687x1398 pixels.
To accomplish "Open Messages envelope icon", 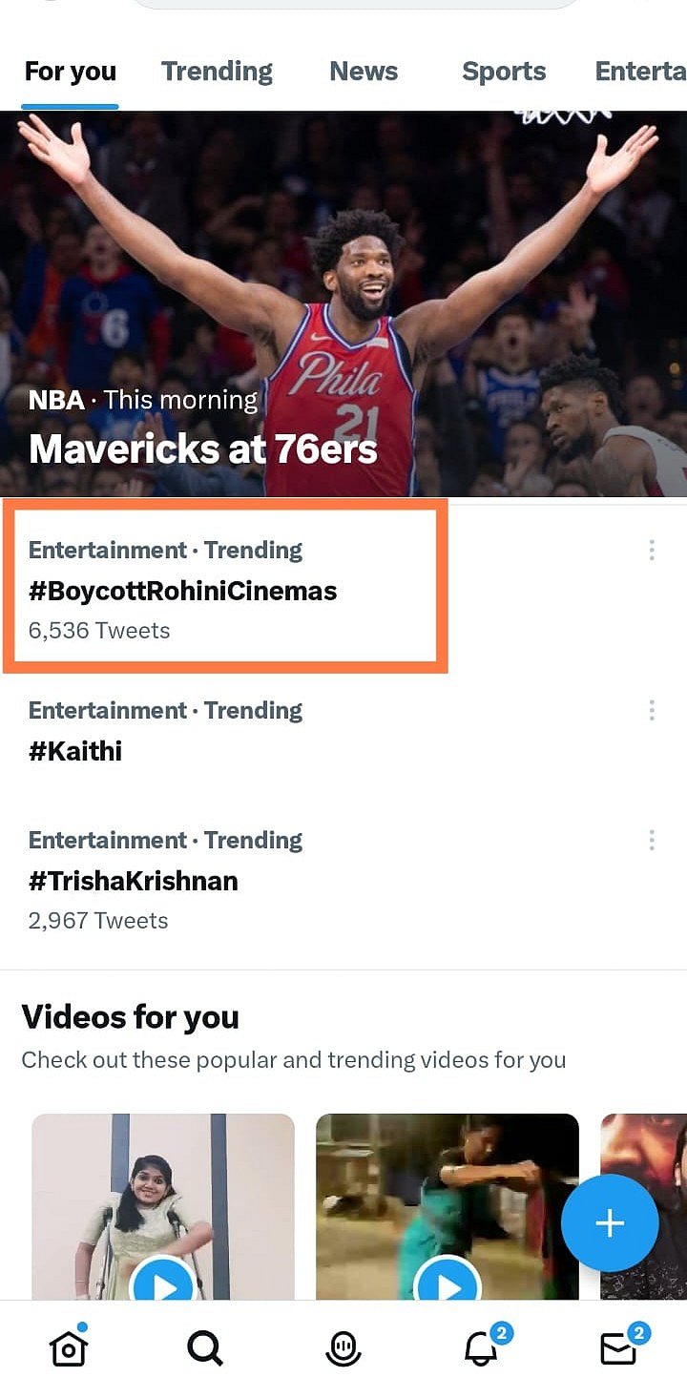I will point(618,1347).
